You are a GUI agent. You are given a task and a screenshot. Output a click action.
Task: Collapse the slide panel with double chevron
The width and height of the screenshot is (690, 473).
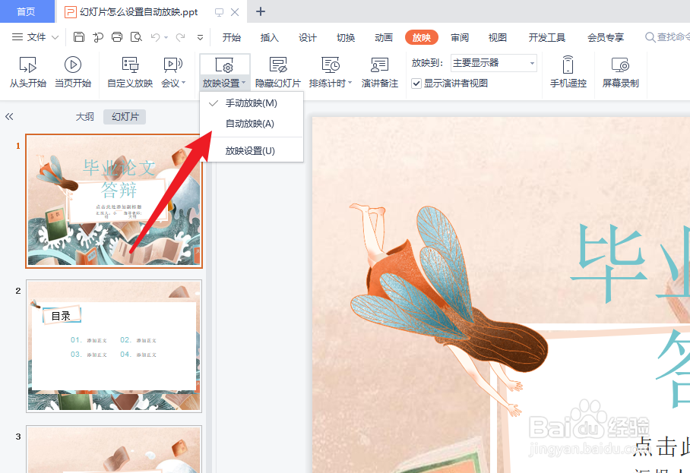click(9, 116)
